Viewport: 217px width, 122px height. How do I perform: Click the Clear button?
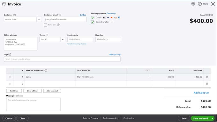point(22,119)
